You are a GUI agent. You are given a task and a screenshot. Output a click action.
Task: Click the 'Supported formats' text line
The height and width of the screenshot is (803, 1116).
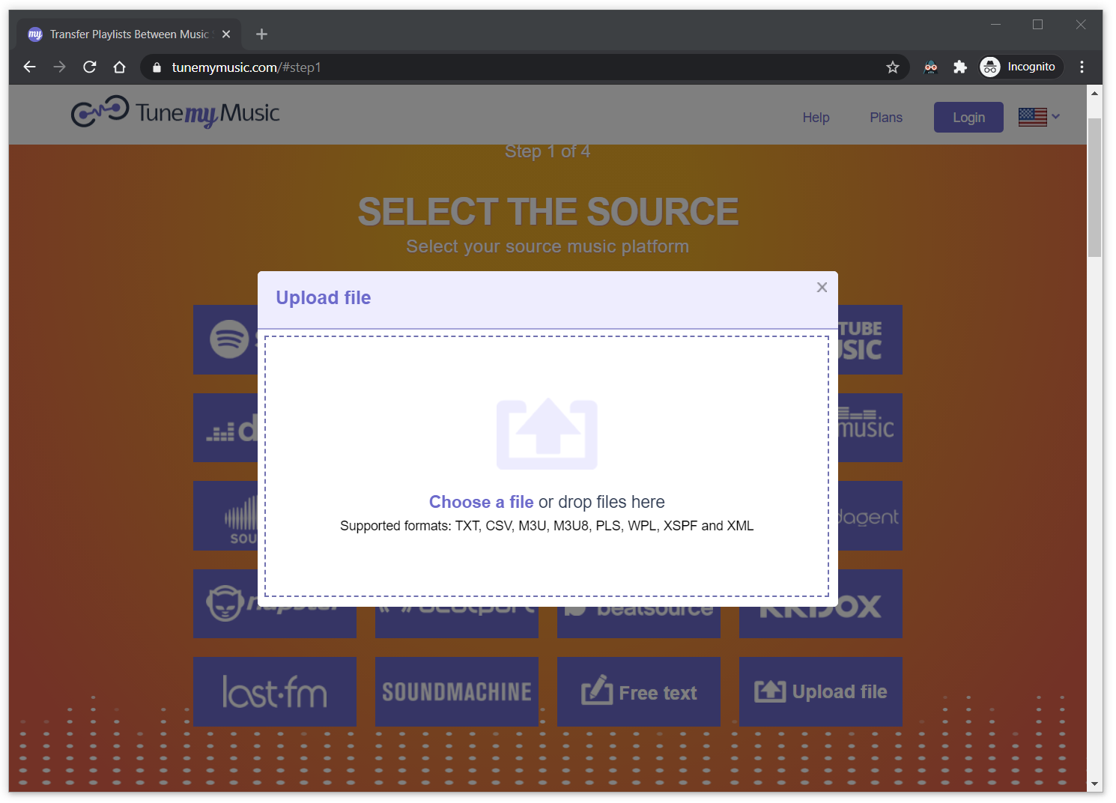coord(547,526)
